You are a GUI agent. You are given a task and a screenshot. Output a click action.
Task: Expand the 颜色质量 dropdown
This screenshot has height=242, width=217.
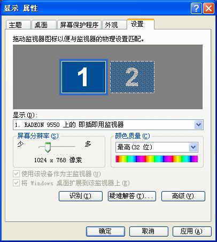(x=193, y=147)
